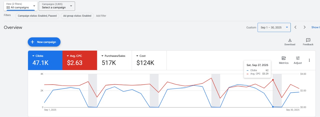The width and height of the screenshot is (320, 117).
Task: Open the Cost metric card dropdown
Action: pyautogui.click(x=137, y=56)
